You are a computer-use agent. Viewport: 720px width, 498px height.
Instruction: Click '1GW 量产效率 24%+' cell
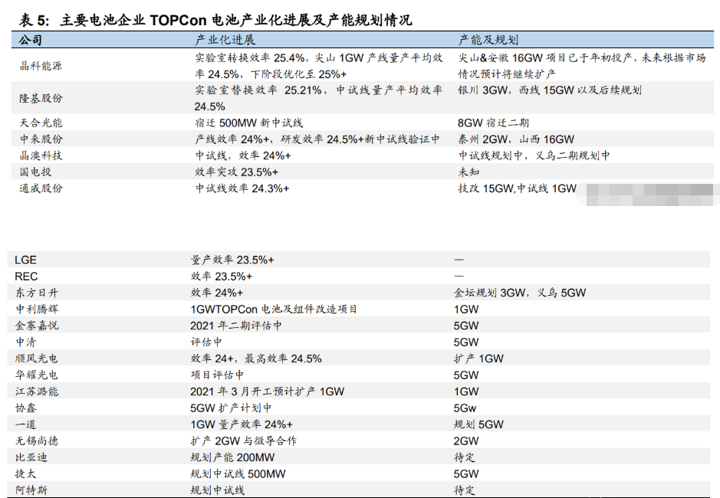[242, 424]
